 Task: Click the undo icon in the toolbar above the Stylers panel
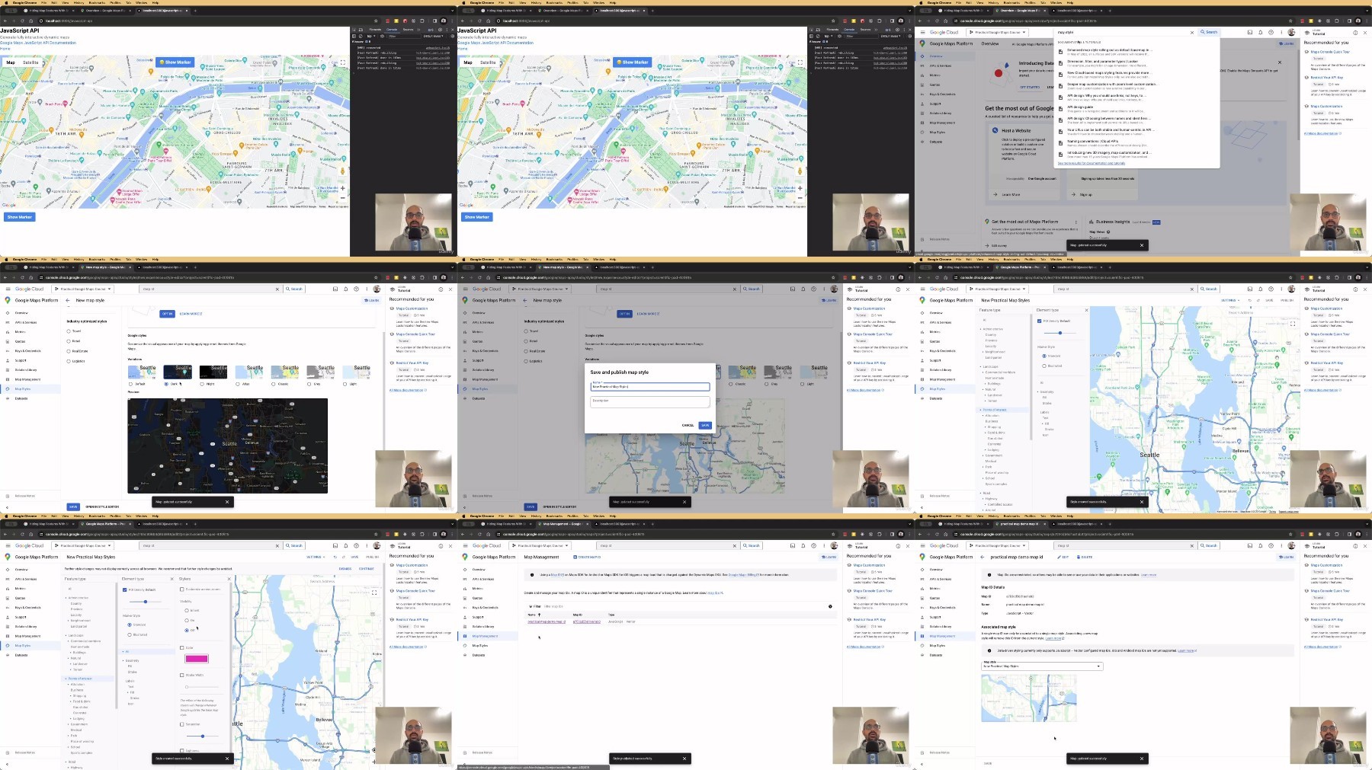(x=335, y=557)
